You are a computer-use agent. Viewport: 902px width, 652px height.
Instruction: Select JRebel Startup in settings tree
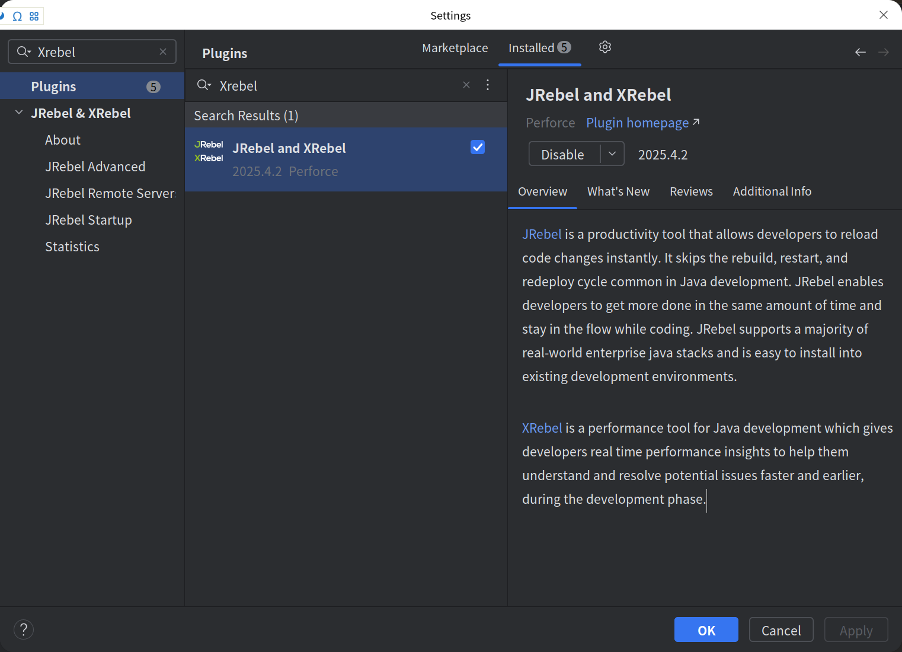tap(88, 220)
